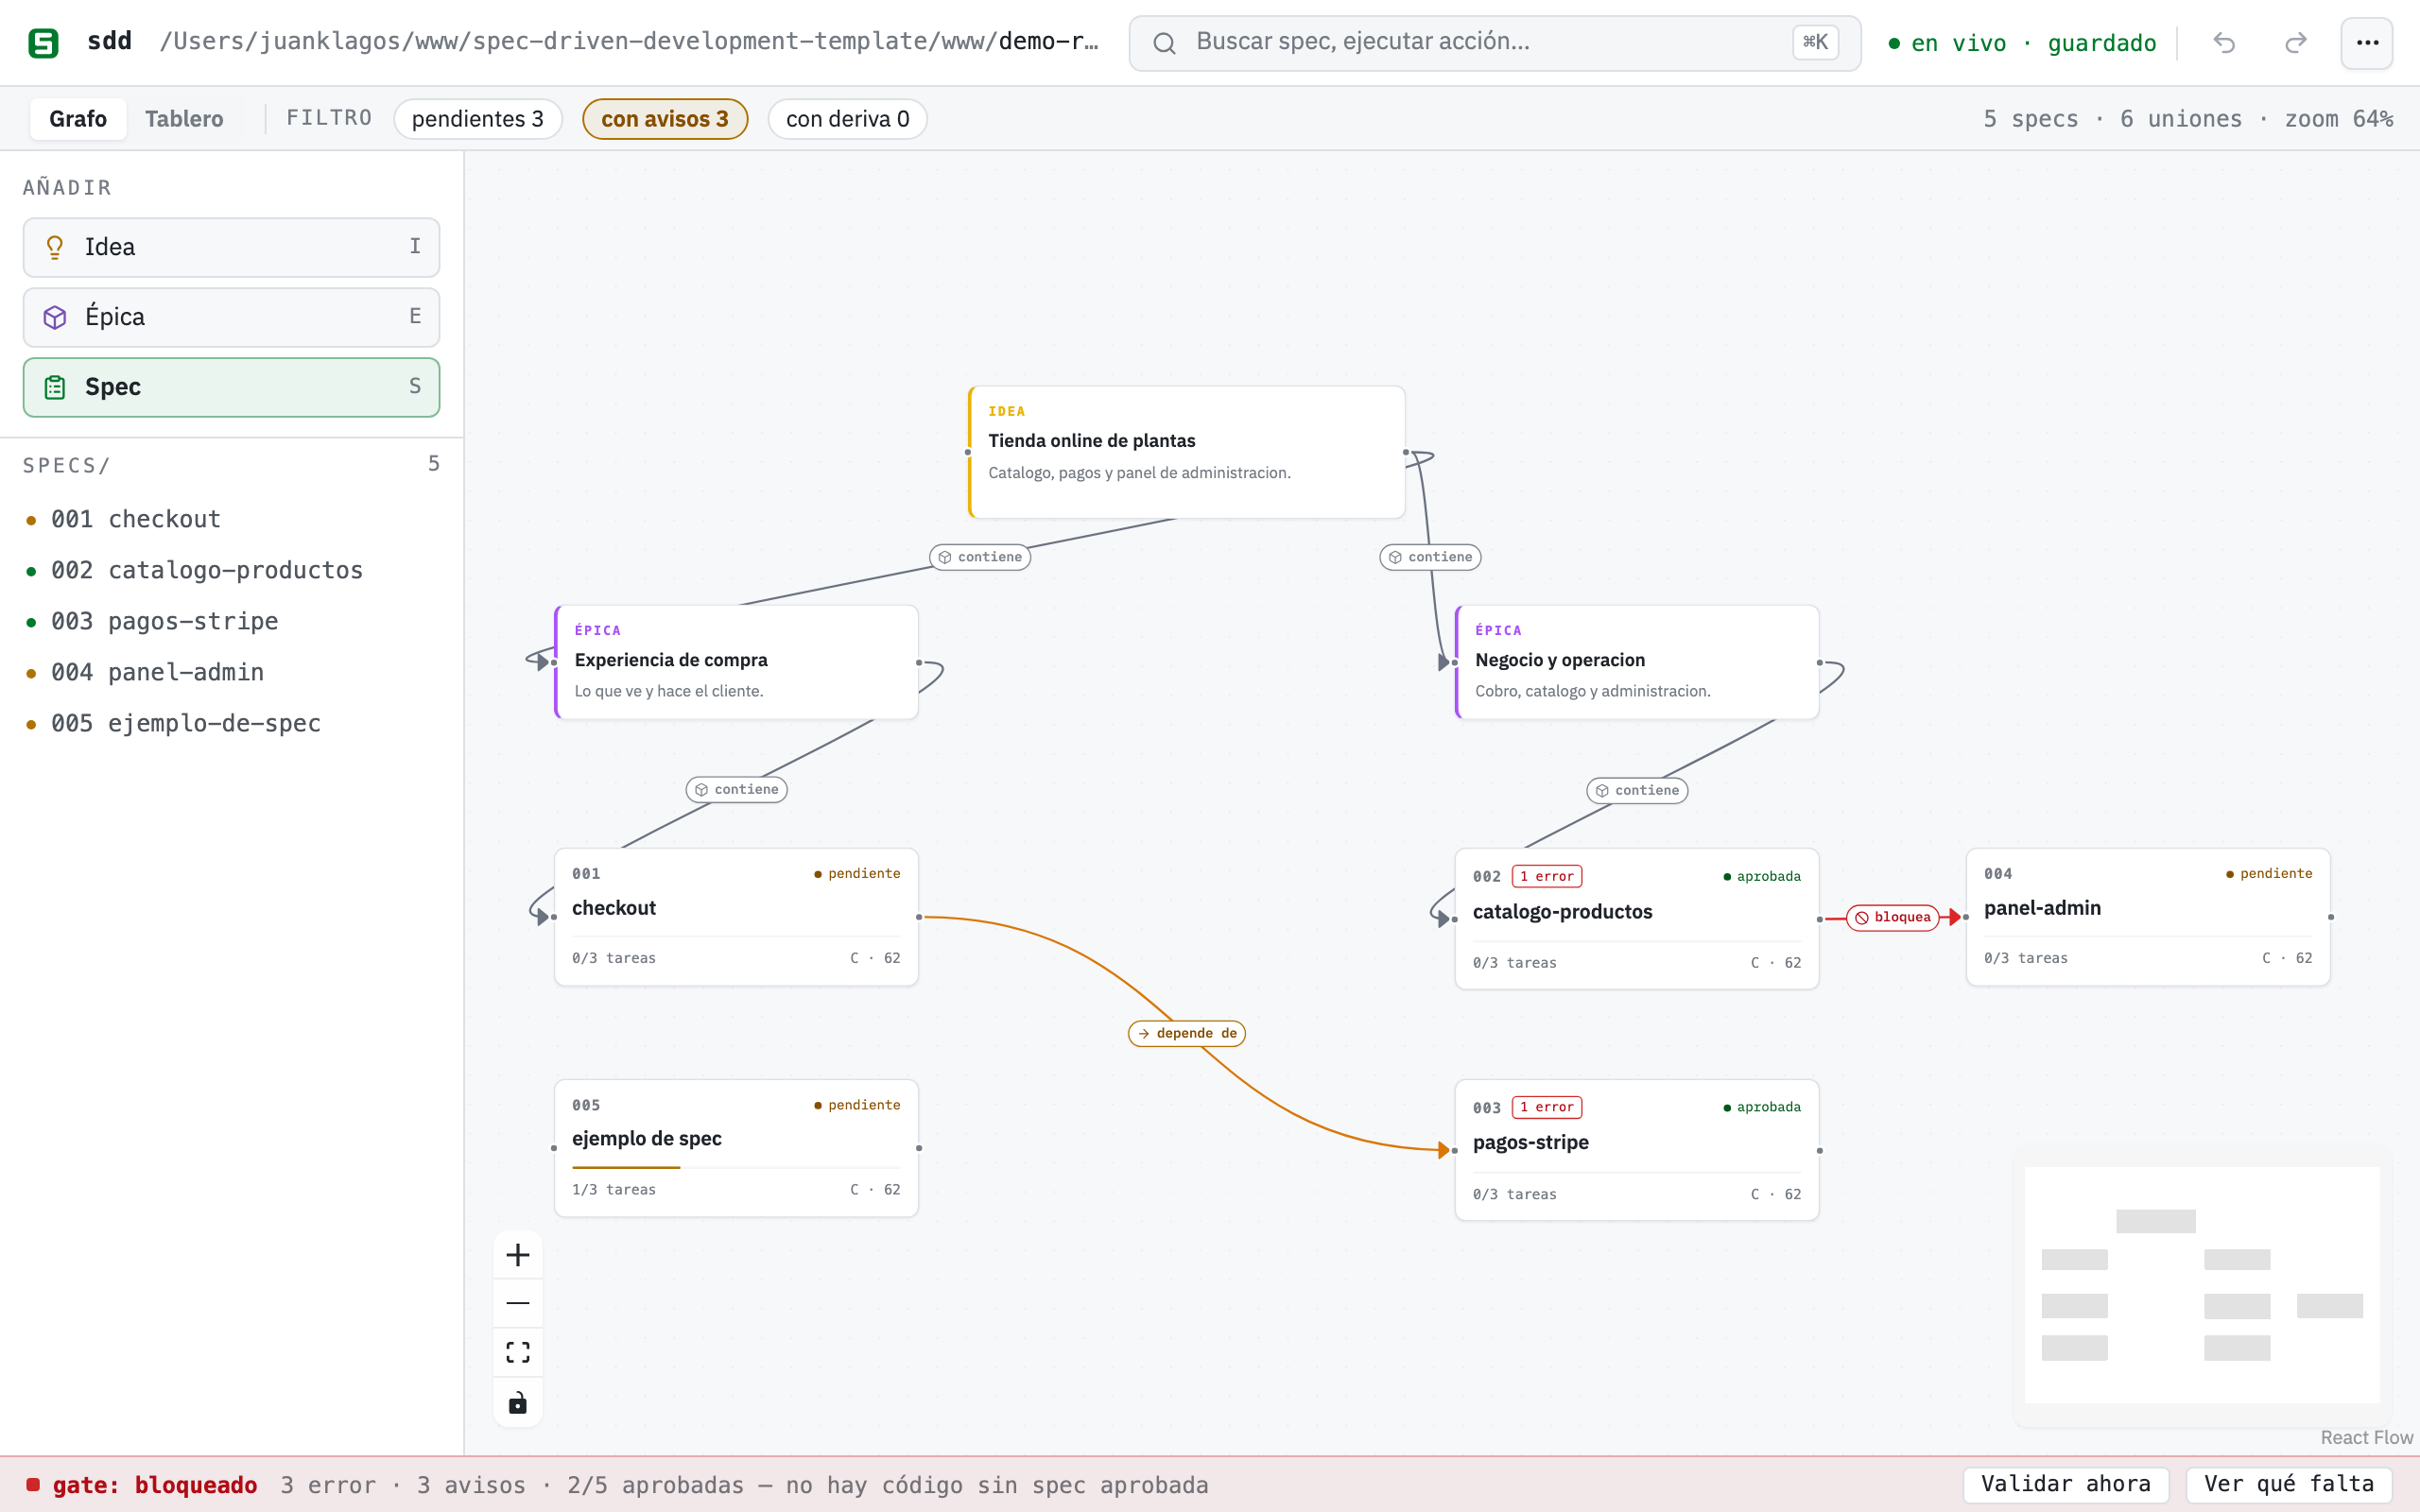The height and width of the screenshot is (1512, 2420).
Task: Select 002 catalogo-productos in specs list
Action: coord(231,570)
